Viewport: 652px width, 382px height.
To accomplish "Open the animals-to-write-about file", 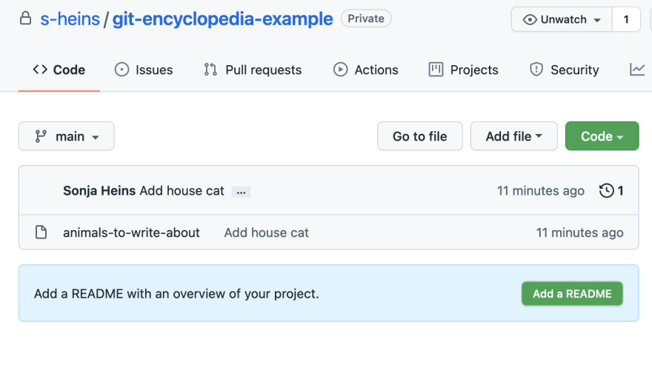I will tap(131, 232).
